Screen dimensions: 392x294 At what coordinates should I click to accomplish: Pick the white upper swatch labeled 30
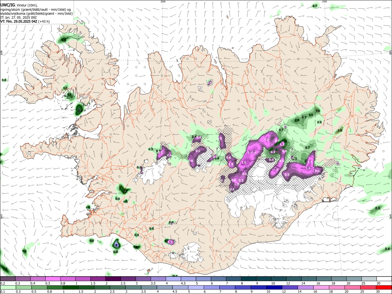[x=384, y=279]
